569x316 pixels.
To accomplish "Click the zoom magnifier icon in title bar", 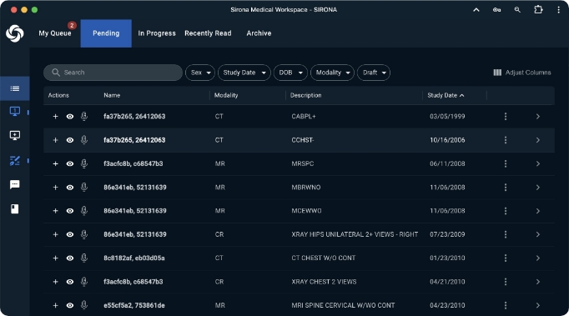I will tap(517, 10).
